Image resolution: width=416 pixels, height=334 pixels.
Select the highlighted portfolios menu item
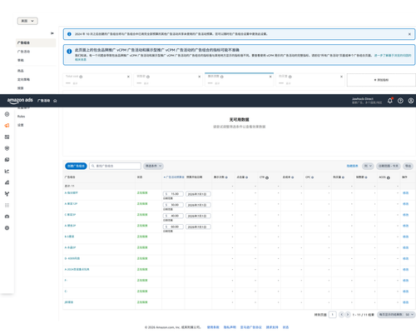click(x=36, y=42)
